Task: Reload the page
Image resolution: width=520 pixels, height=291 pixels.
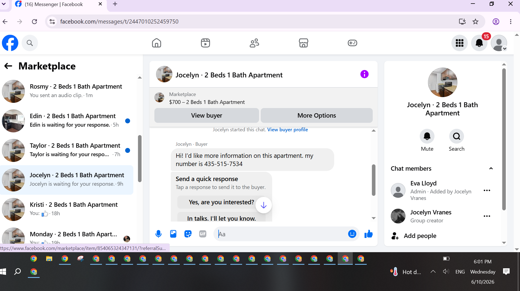Action: click(34, 21)
